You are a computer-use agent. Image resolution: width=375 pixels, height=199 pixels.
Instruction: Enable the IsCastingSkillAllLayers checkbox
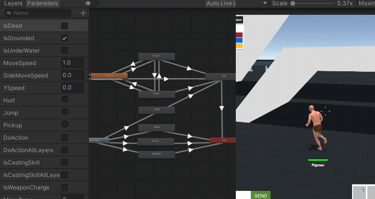(x=65, y=175)
